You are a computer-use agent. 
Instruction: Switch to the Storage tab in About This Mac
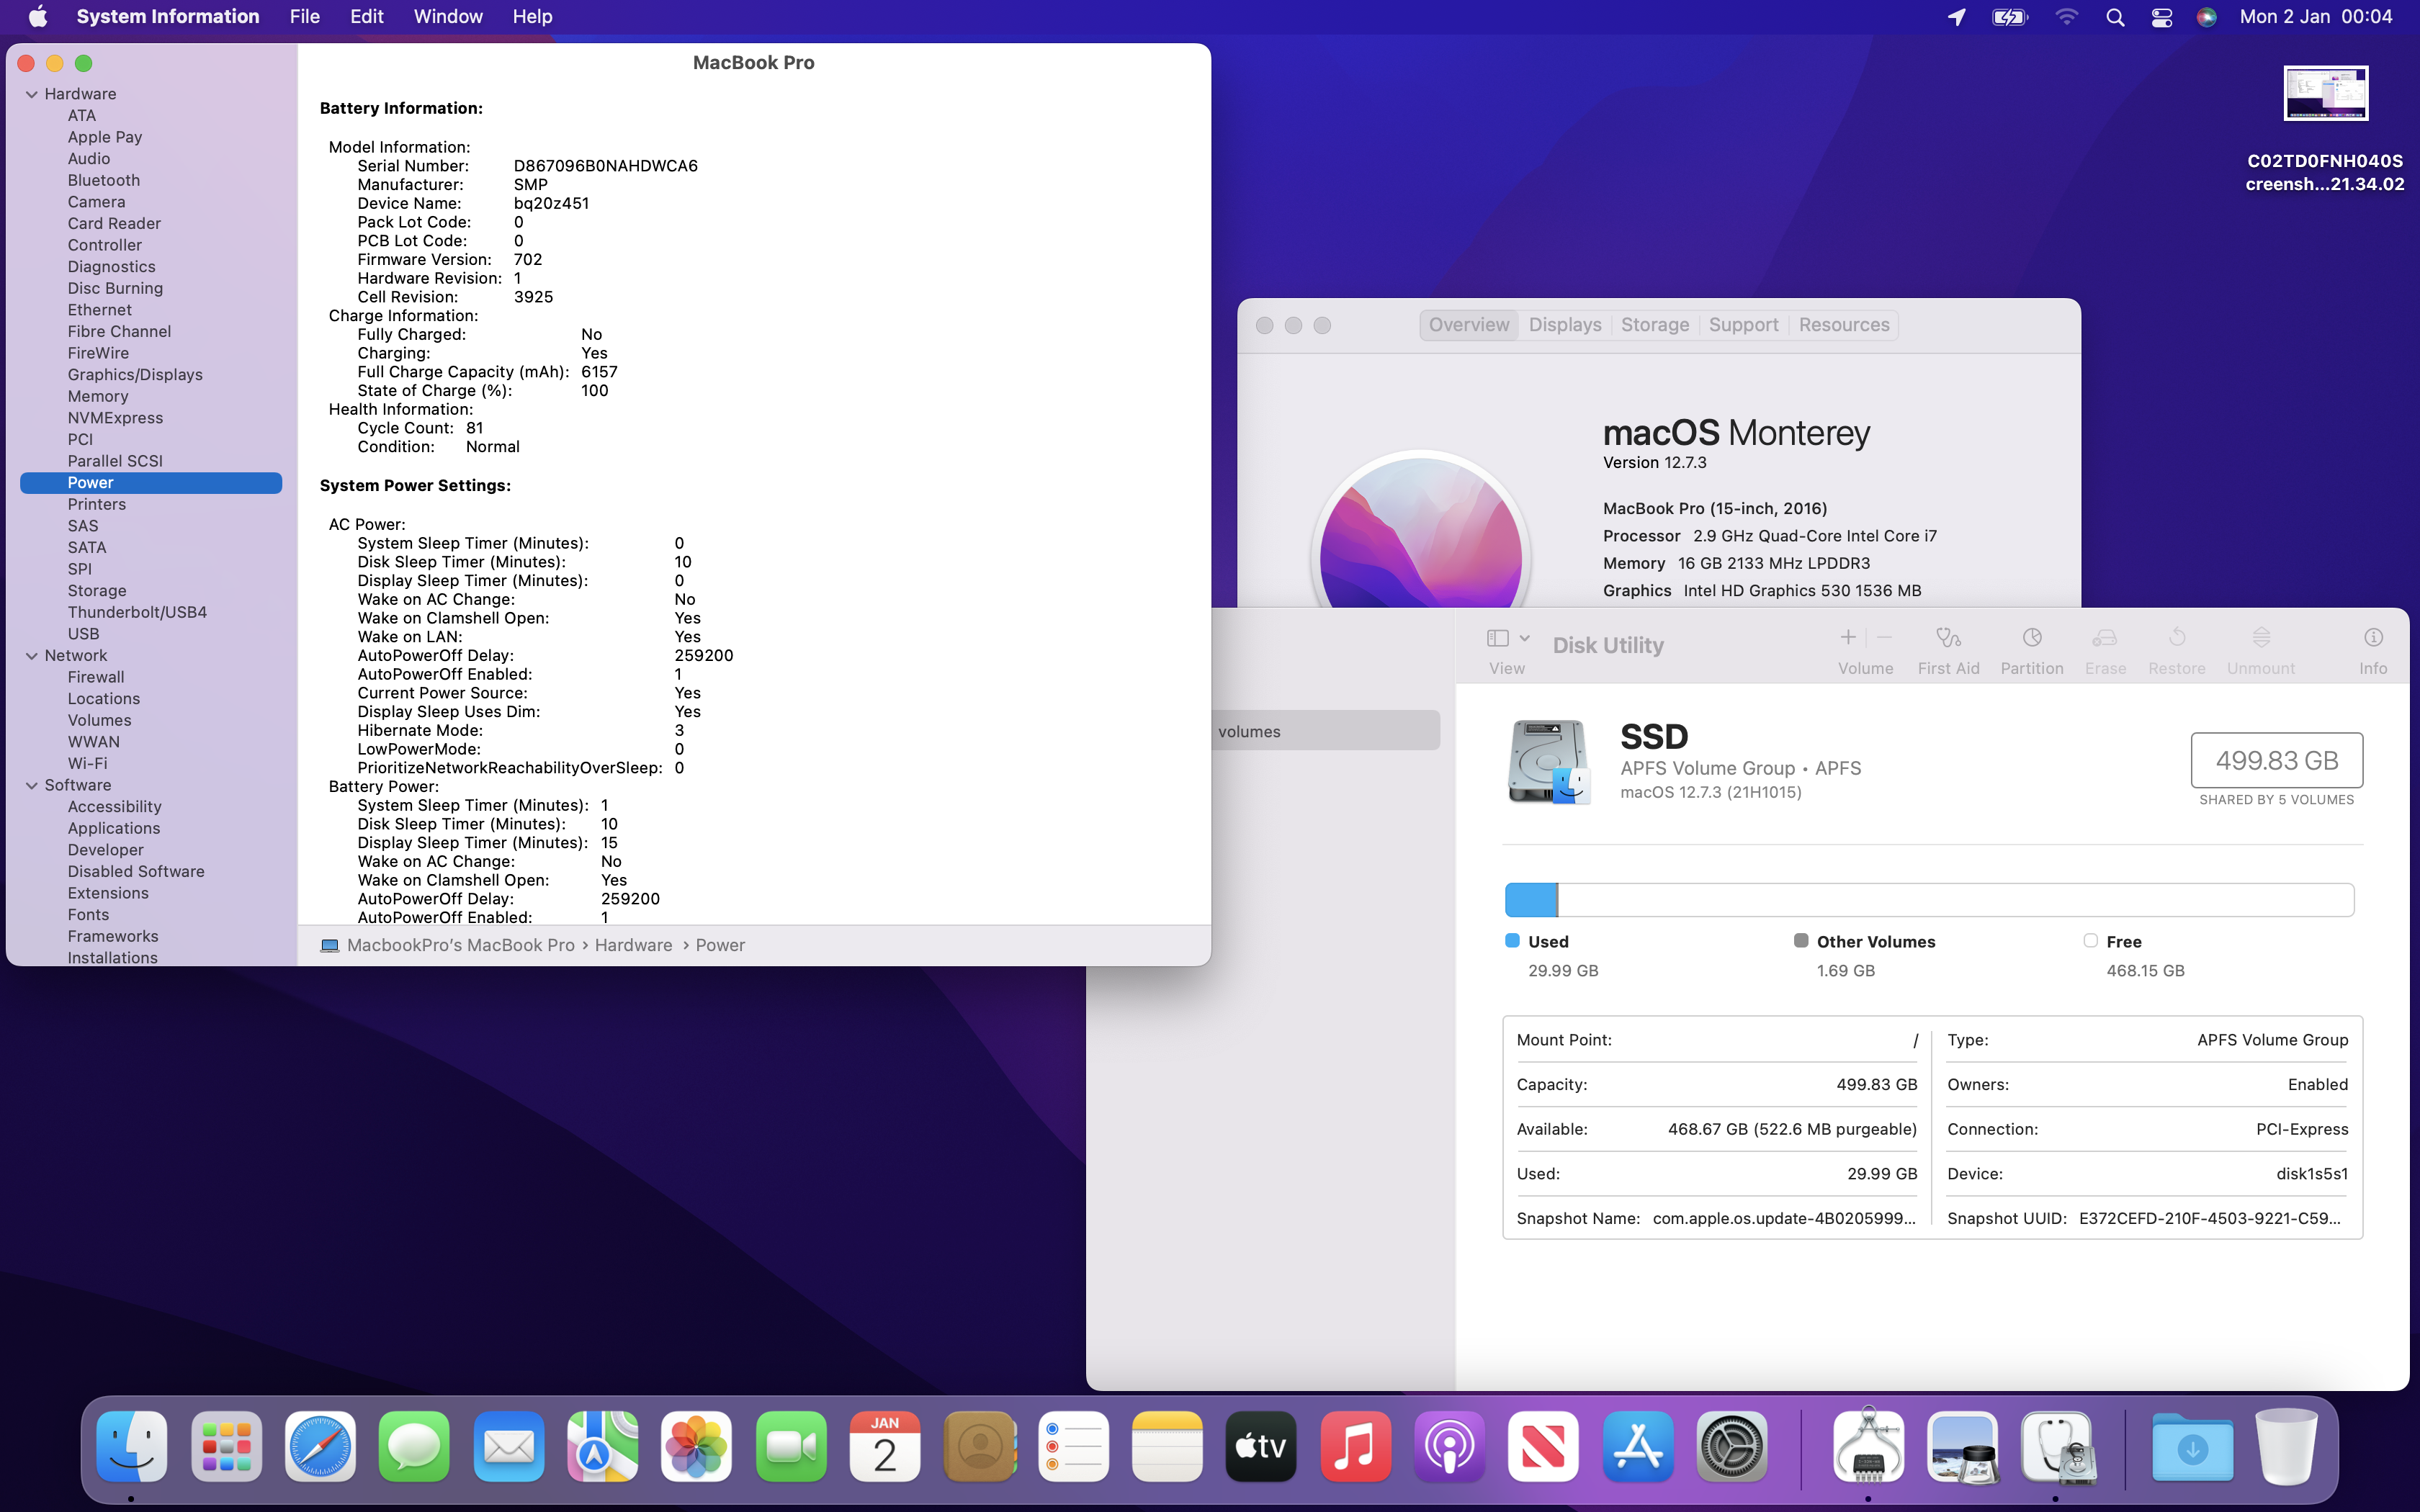pyautogui.click(x=1655, y=325)
